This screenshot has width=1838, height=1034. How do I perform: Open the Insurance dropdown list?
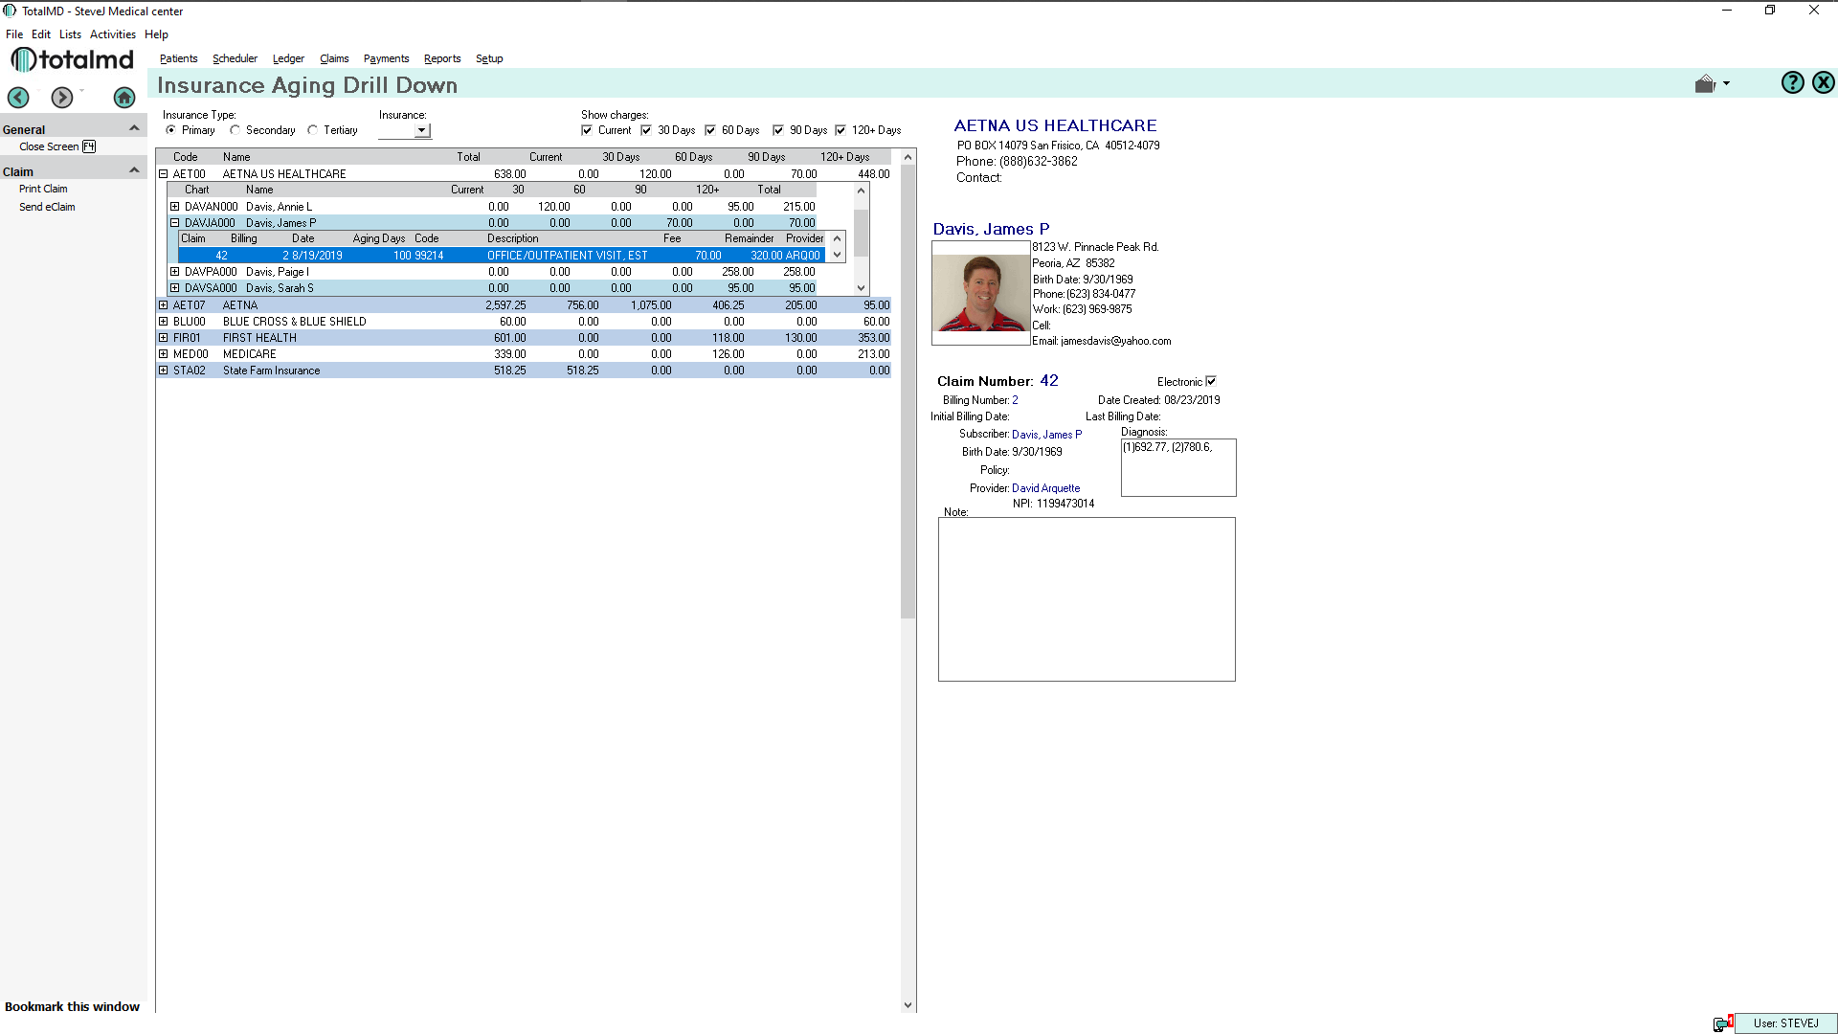click(421, 130)
